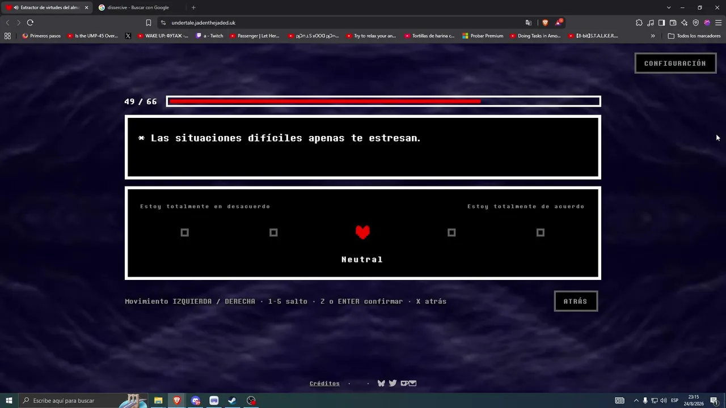
Task: Open the Brave Wallet icon
Action: pyautogui.click(x=673, y=23)
